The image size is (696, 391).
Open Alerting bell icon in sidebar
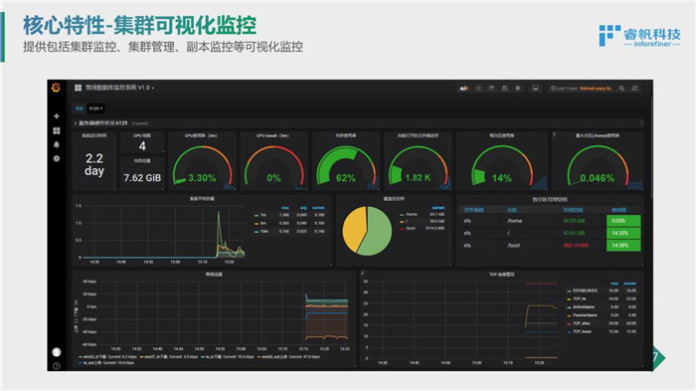pyautogui.click(x=57, y=144)
